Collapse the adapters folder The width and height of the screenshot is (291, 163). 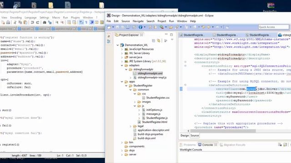(122, 65)
